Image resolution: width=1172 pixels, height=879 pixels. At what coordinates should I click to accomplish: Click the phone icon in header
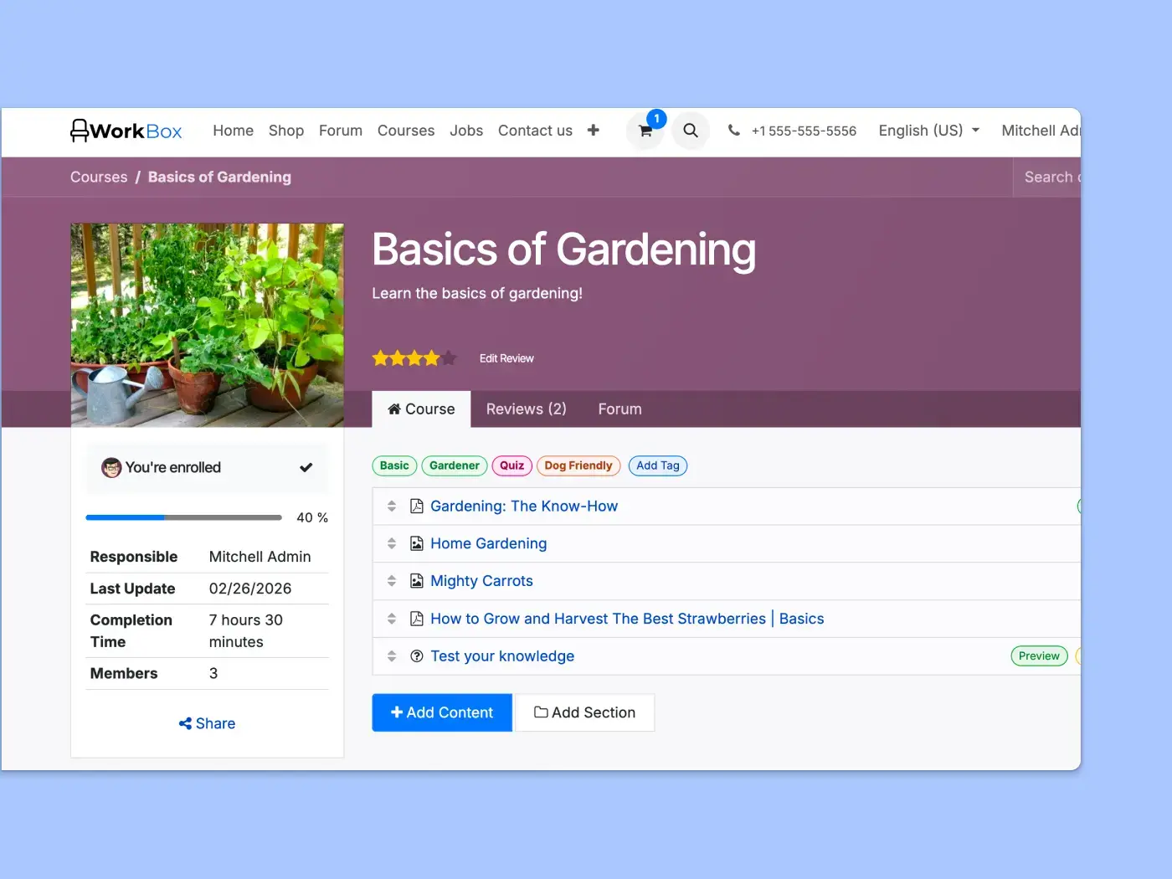click(734, 131)
